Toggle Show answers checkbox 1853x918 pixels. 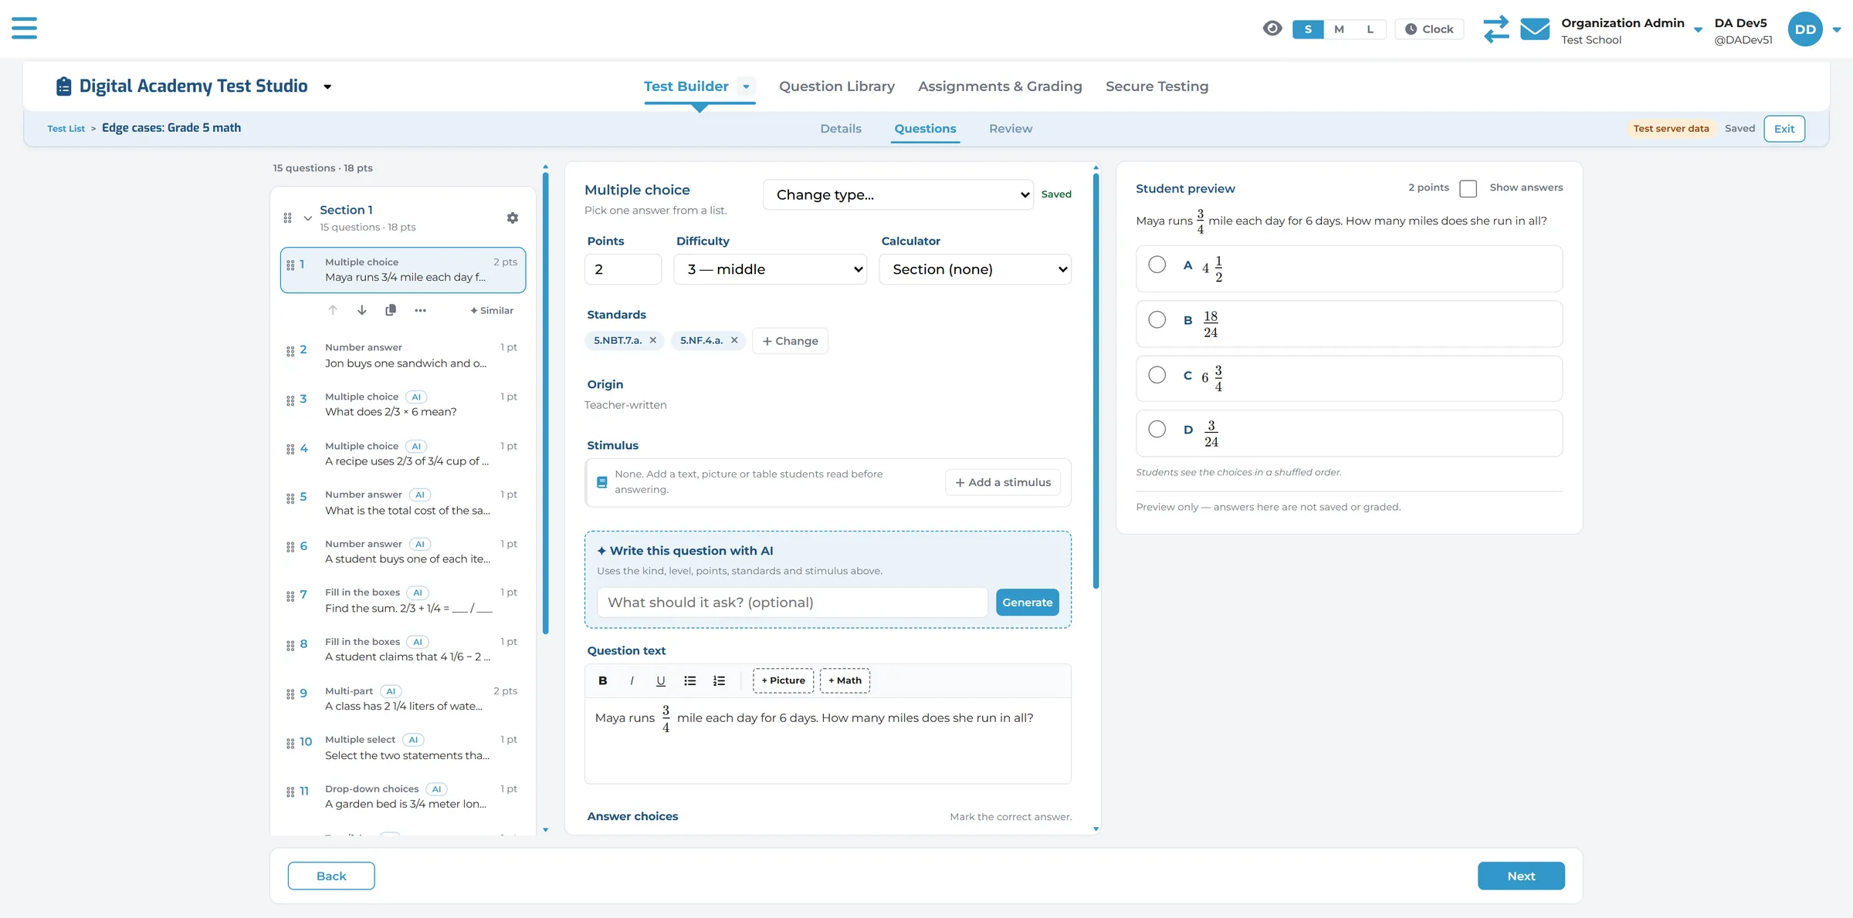(x=1469, y=188)
